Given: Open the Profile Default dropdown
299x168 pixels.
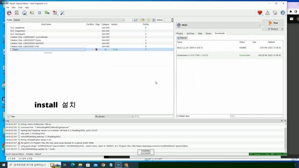Looking at the screenshot, I should coord(69,20).
